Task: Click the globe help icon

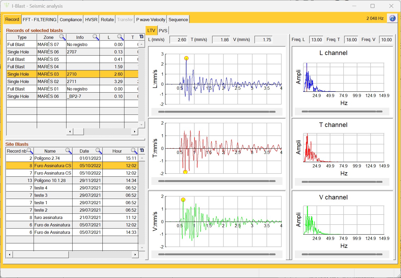Action: tap(392, 18)
